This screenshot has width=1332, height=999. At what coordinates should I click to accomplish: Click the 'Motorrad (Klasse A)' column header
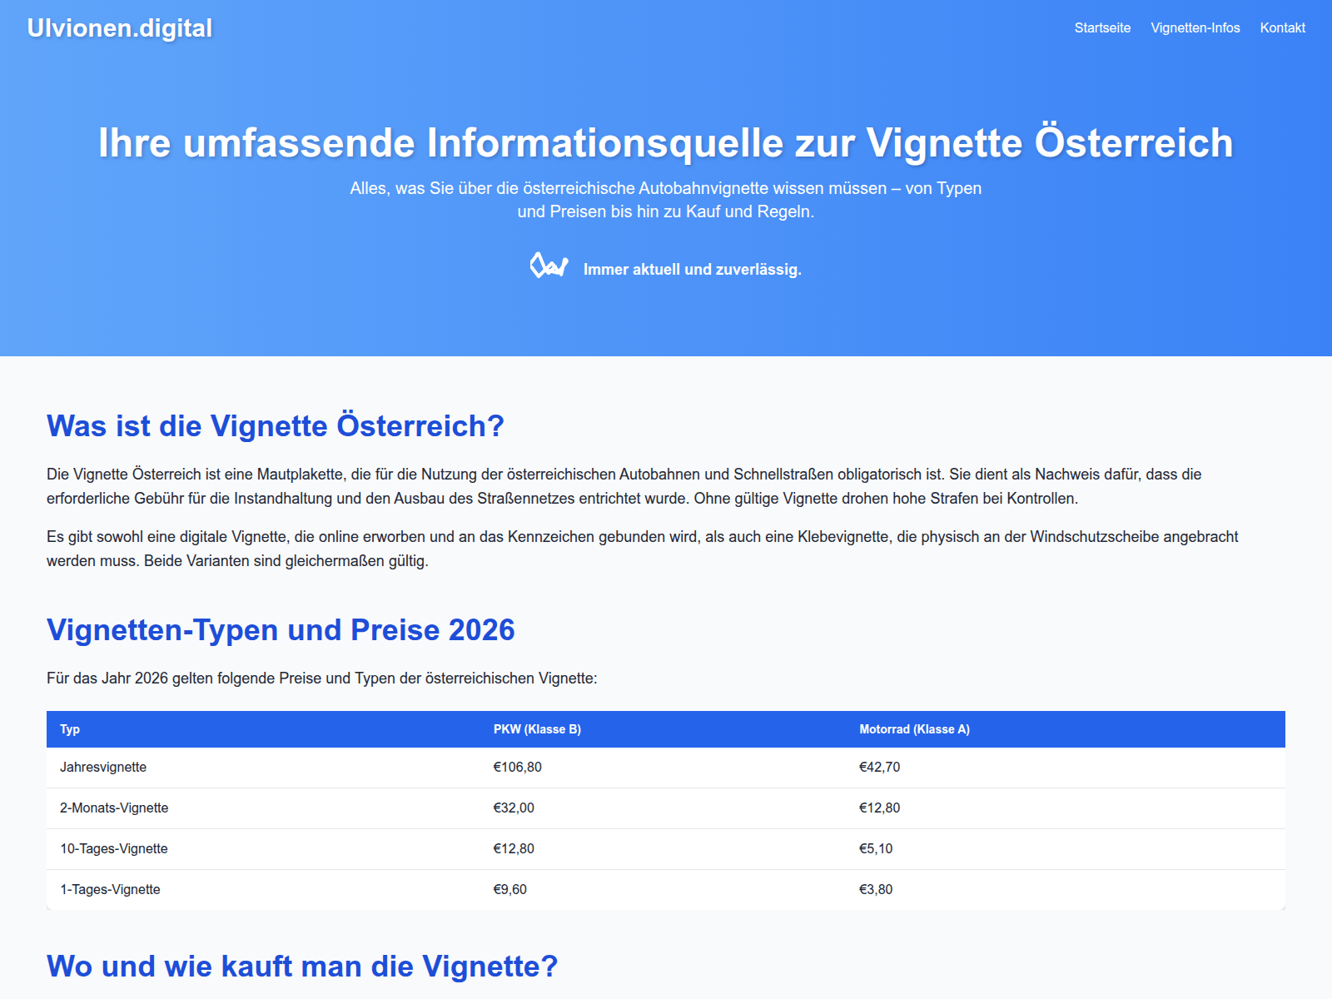[x=914, y=729]
